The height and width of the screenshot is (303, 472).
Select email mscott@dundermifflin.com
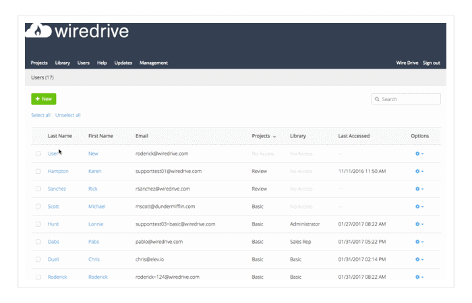coord(165,207)
